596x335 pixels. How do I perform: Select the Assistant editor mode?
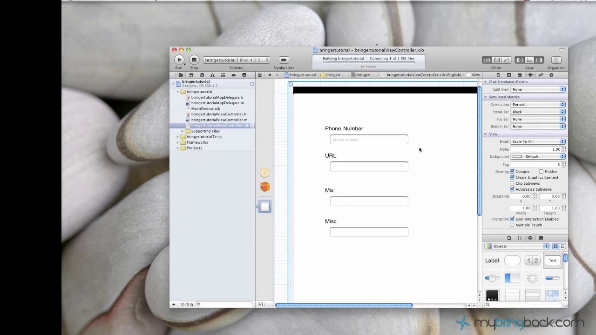(497, 60)
